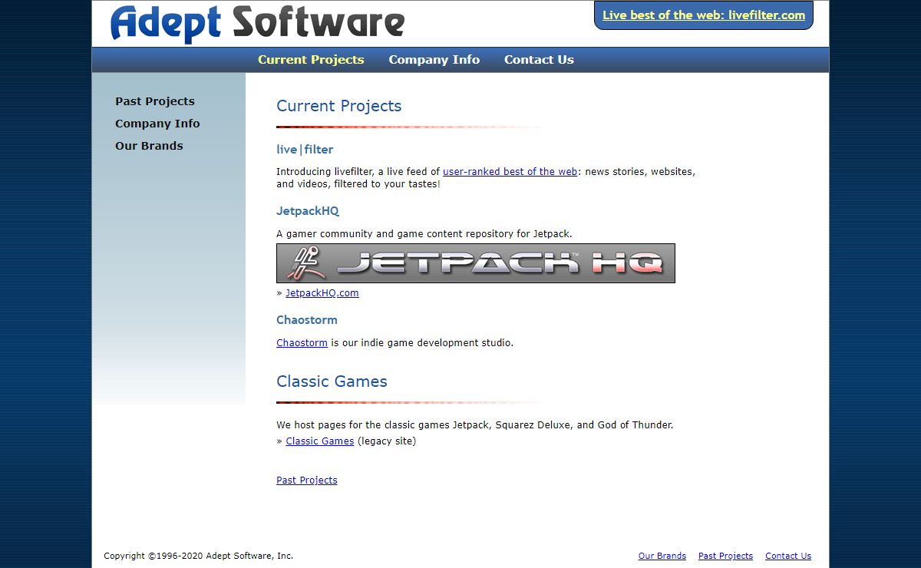Open Contact Us in the footer
The height and width of the screenshot is (568, 921).
pos(787,556)
